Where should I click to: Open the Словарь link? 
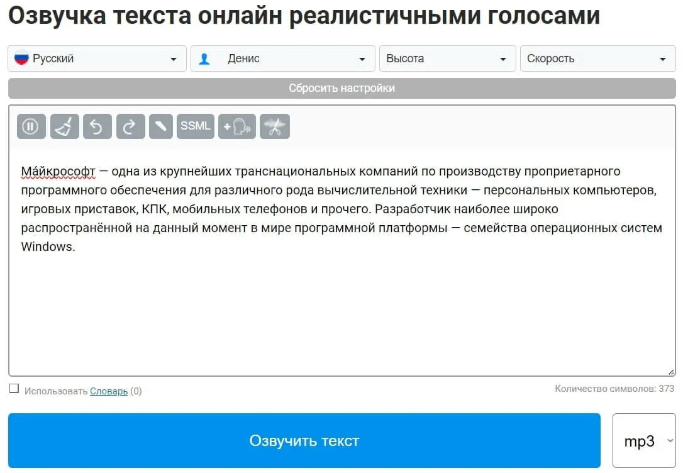pyautogui.click(x=109, y=391)
